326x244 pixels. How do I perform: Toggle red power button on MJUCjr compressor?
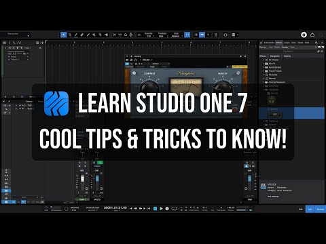234,110
